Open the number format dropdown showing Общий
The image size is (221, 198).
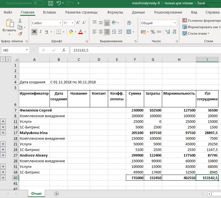[x=175, y=23]
